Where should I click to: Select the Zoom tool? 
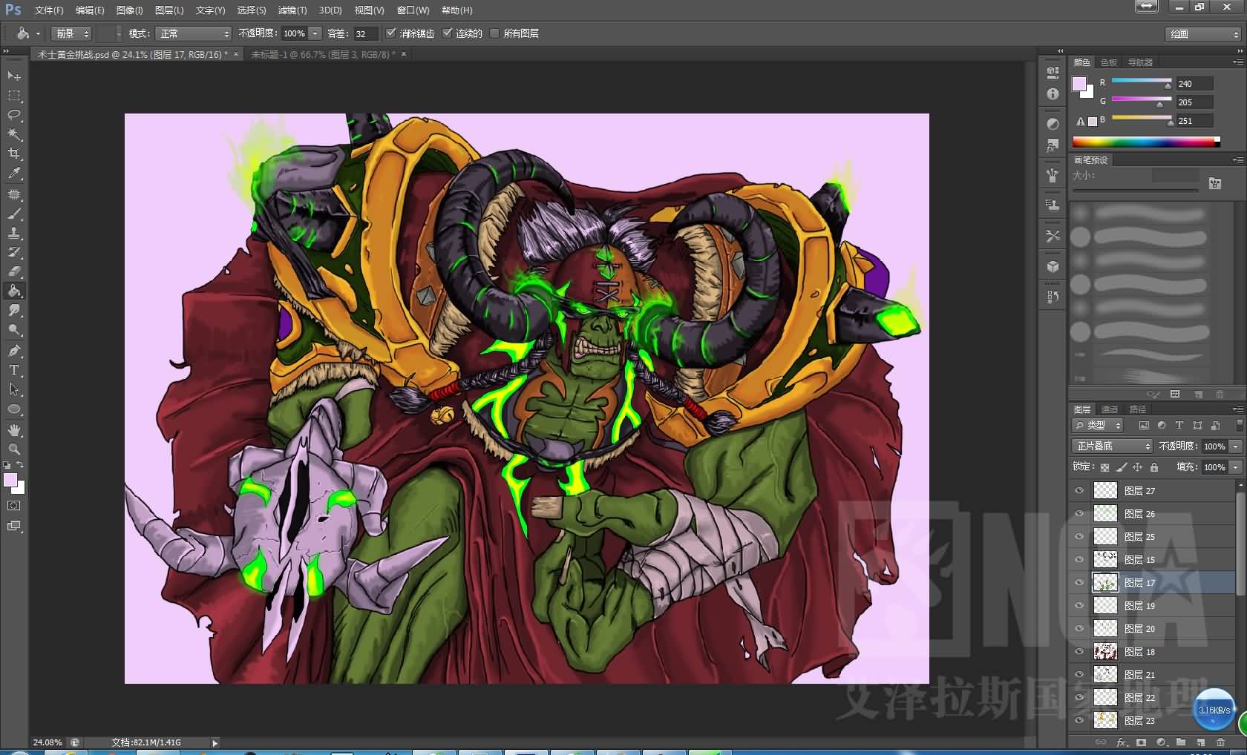tap(14, 449)
